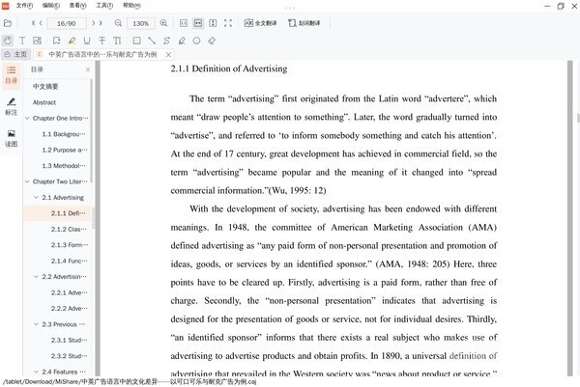Select the highlighter annotation tool
The height and width of the screenshot is (387, 580).
[x=71, y=41]
